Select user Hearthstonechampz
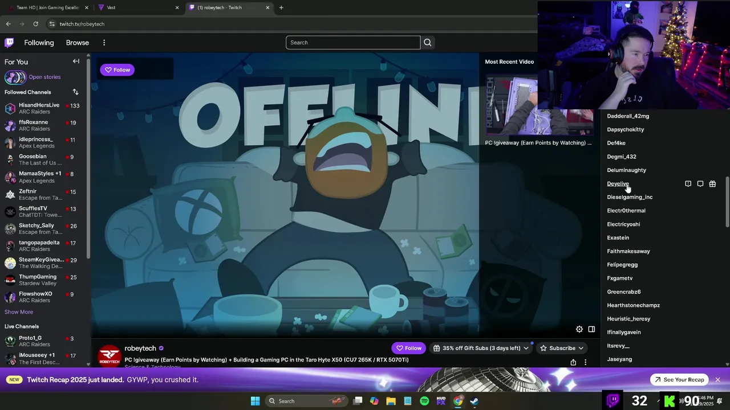This screenshot has height=410, width=730. pos(634,305)
